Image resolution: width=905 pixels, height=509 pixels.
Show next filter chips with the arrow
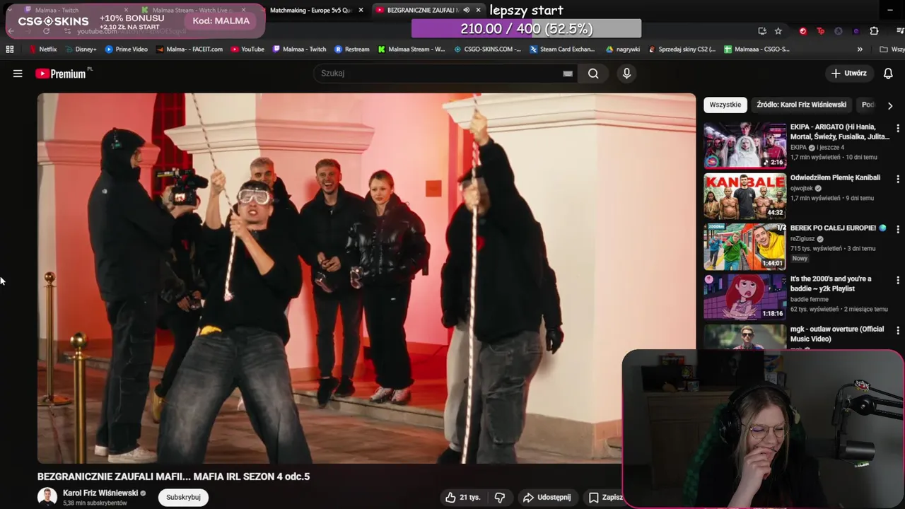tap(890, 105)
